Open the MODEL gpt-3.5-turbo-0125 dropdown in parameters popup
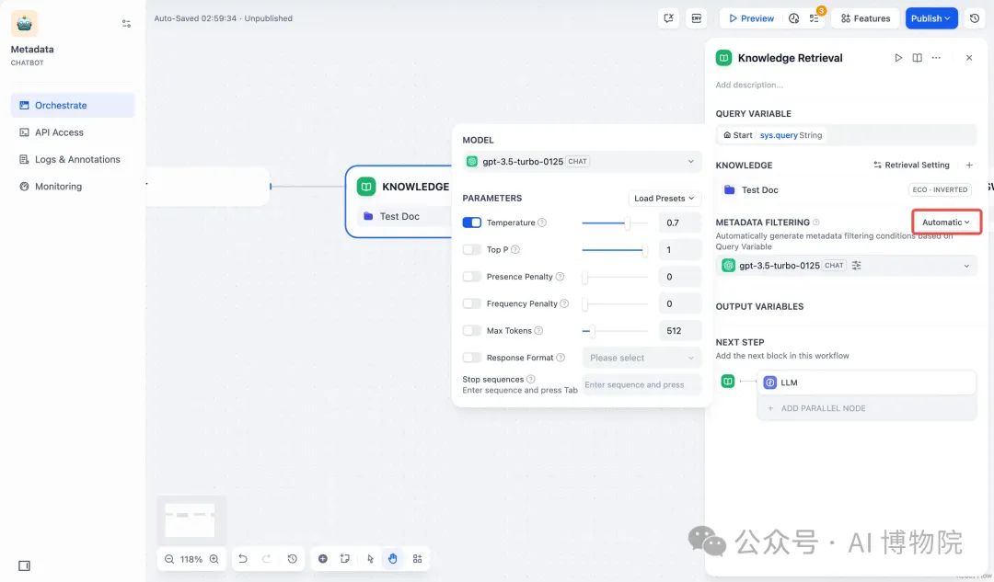Screen dimensions: 994x582 [x=582, y=162]
